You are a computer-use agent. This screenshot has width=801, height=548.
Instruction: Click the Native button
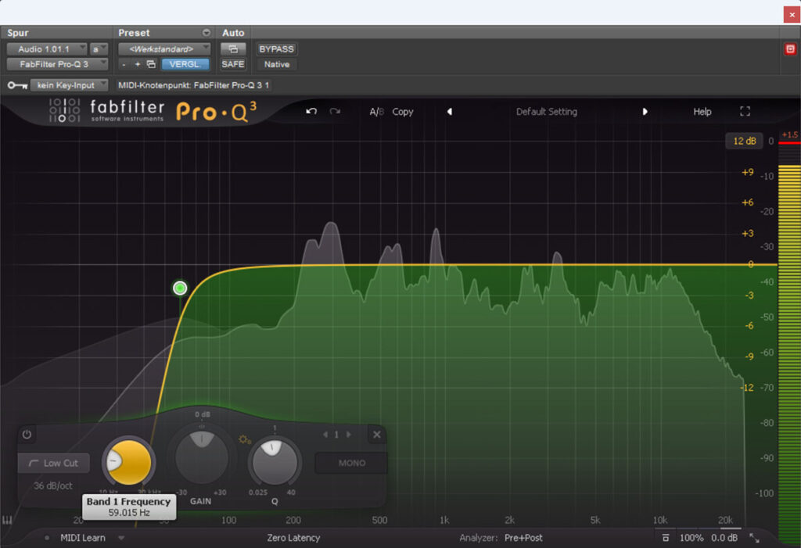click(x=276, y=64)
